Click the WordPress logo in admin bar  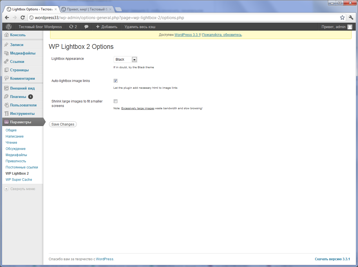(9, 27)
